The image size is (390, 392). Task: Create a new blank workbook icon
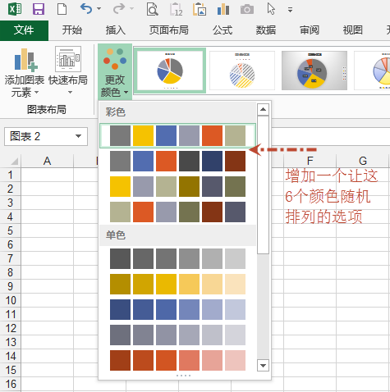(62, 9)
